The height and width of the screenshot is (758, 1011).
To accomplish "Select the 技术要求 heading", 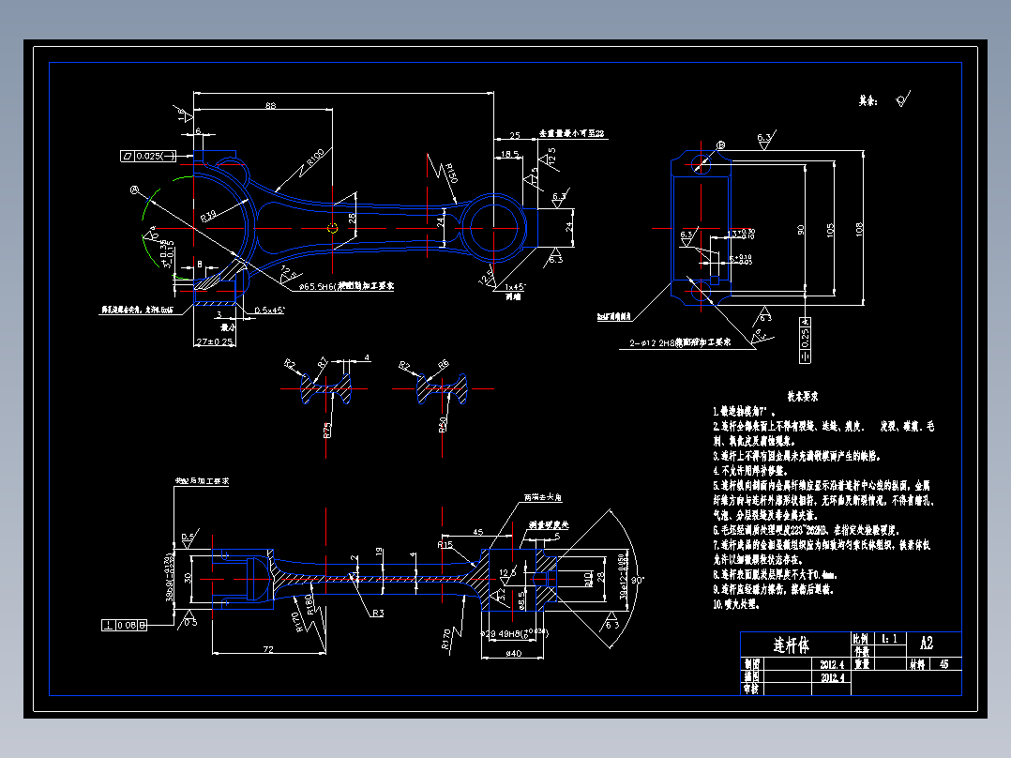I will [x=802, y=397].
